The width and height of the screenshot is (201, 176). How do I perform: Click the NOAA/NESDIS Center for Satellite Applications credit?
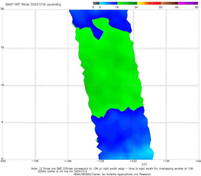pyautogui.click(x=112, y=174)
